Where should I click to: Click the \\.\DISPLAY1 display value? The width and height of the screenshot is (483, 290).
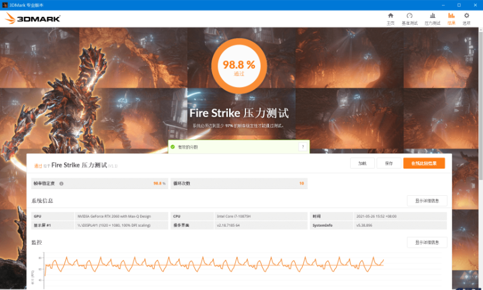coord(122,225)
